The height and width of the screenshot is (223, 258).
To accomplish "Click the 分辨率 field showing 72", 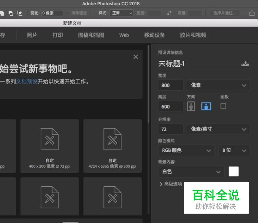I will click(171, 129).
